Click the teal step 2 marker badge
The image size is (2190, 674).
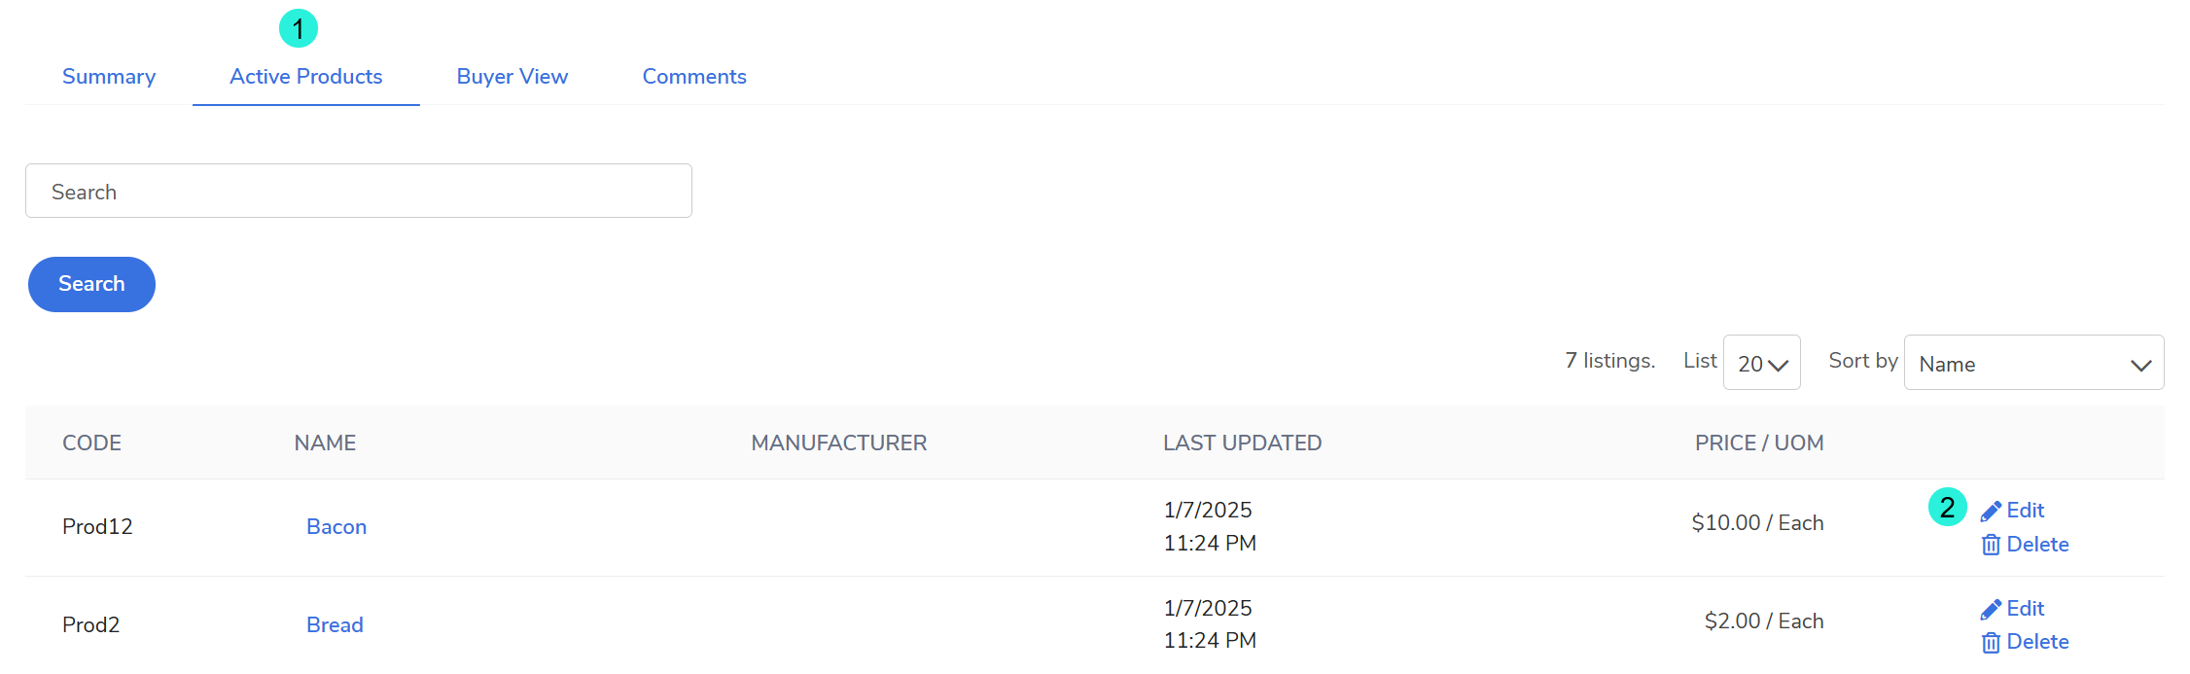coord(1947,507)
